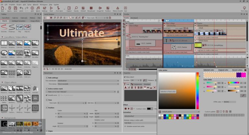The image size is (249, 135).
Task: Select the Layer effect icon in Live effects
Action: 27,53
